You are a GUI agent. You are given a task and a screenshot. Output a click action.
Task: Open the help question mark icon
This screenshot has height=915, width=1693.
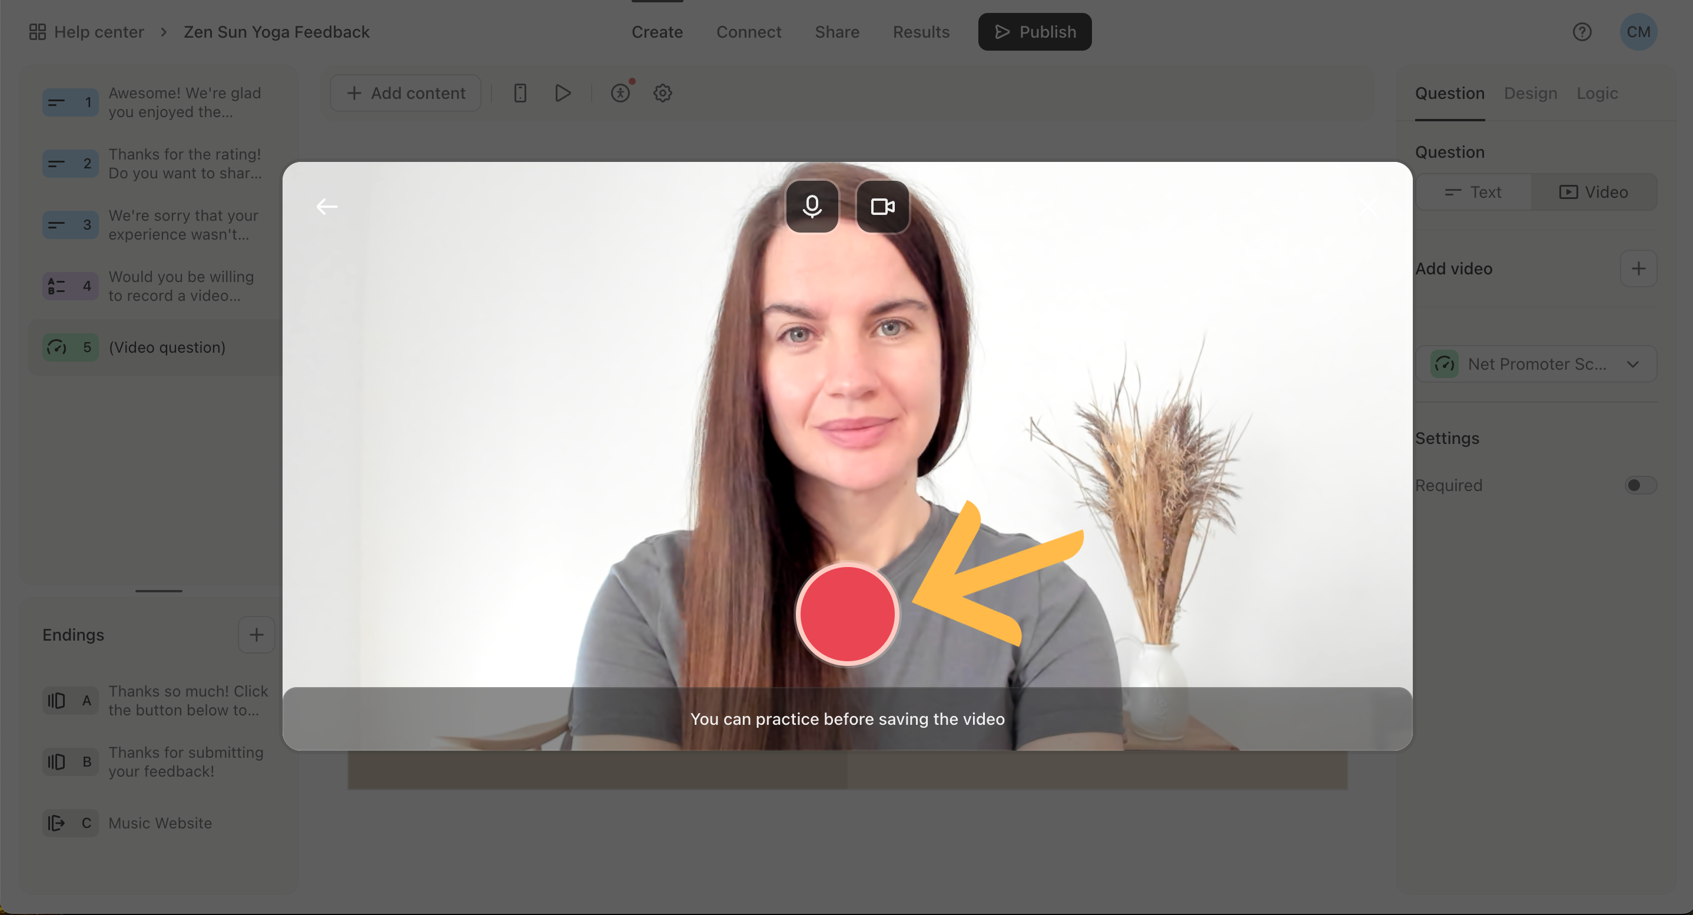click(x=1582, y=32)
